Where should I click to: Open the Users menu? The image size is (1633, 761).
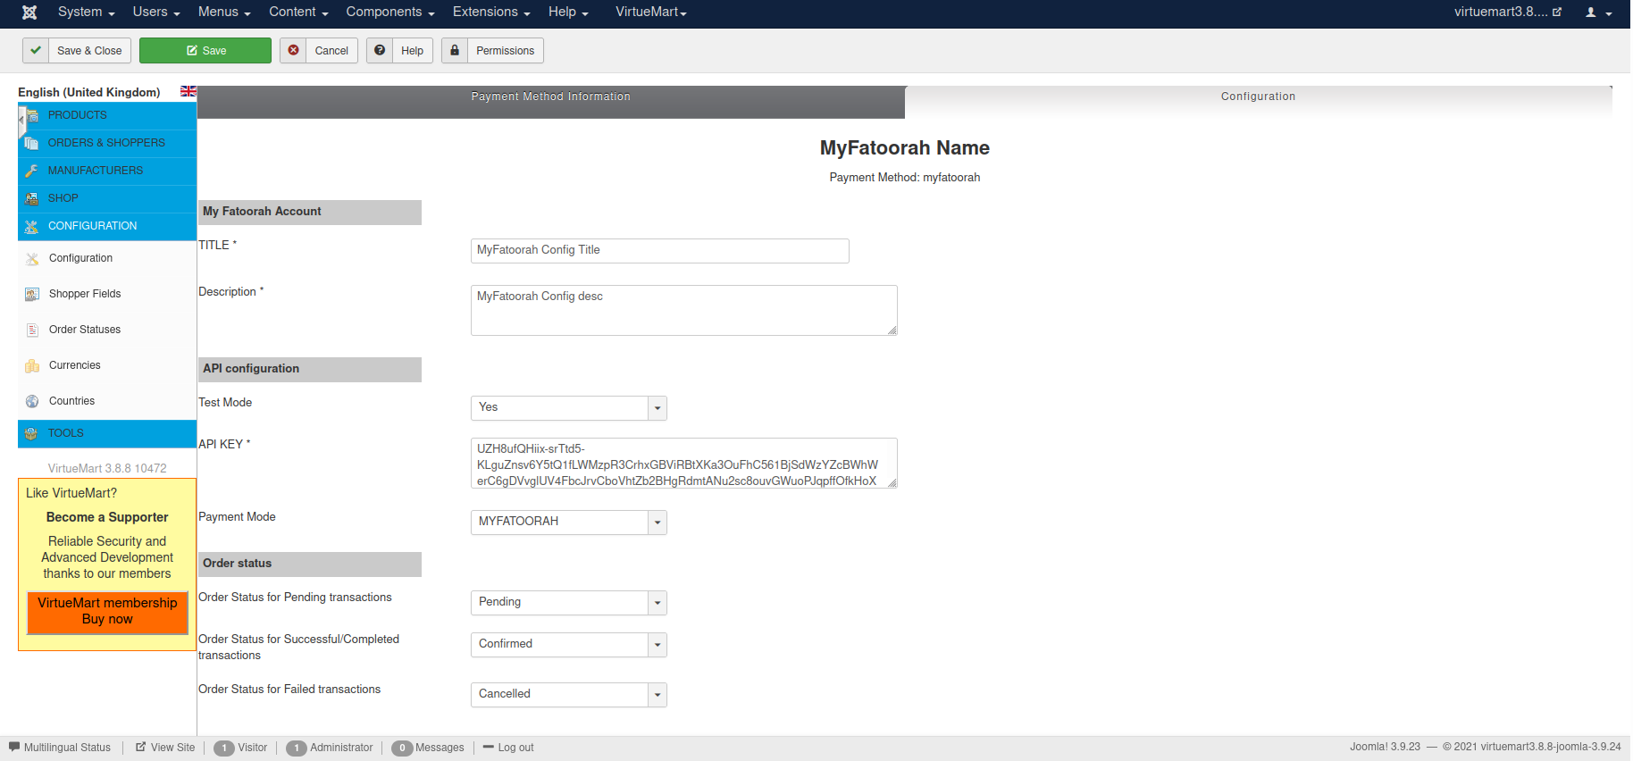156,13
